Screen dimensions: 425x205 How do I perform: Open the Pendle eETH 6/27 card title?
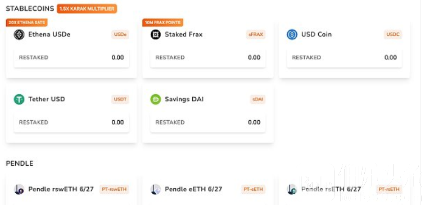[x=193, y=189]
